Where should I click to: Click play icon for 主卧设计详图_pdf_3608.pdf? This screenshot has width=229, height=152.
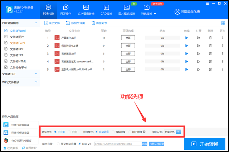pyautogui.click(x=187, y=69)
